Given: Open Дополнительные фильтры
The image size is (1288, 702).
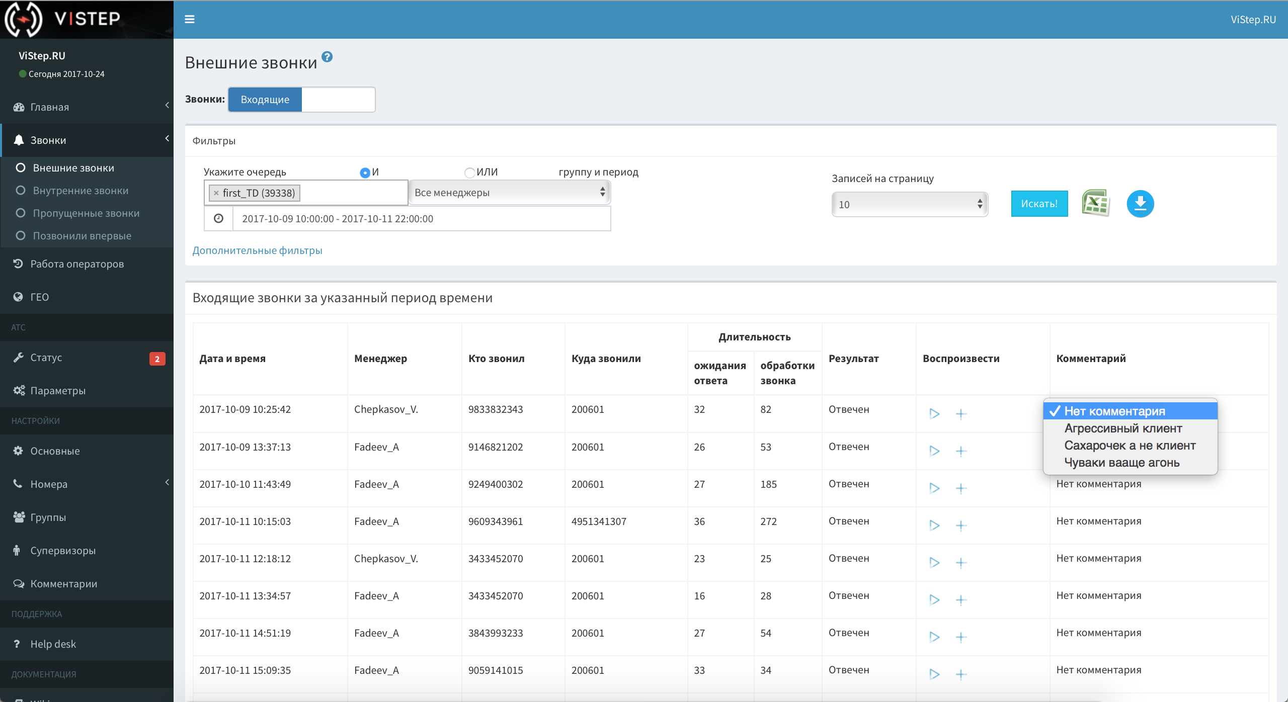Looking at the screenshot, I should click(x=257, y=250).
